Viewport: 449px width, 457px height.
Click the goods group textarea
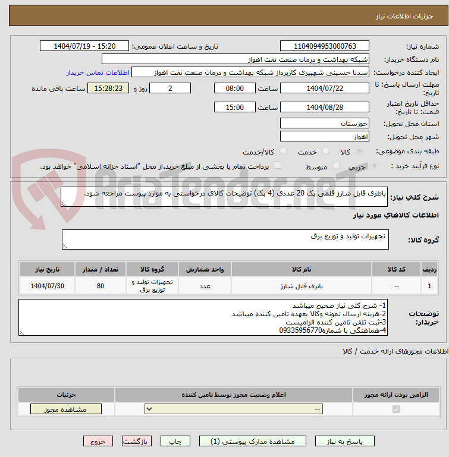coord(225,239)
